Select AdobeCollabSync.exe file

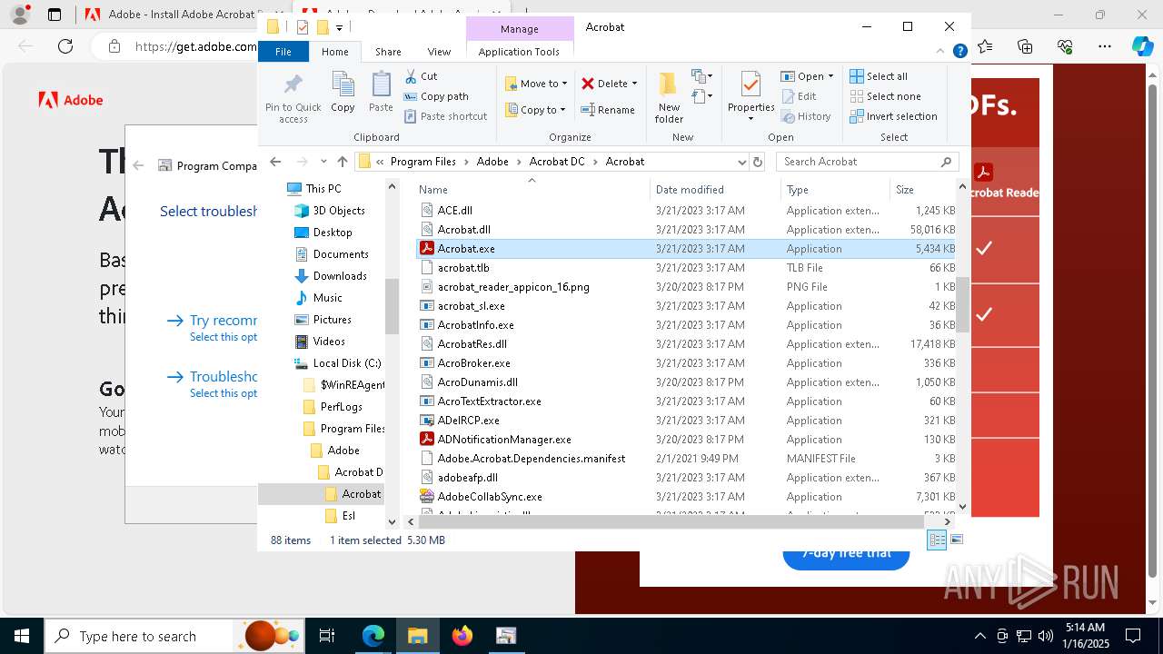(x=686, y=497)
